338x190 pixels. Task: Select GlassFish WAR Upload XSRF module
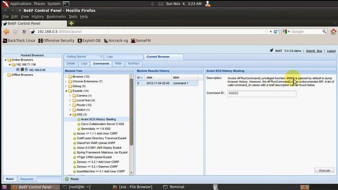pyautogui.click(x=96, y=143)
